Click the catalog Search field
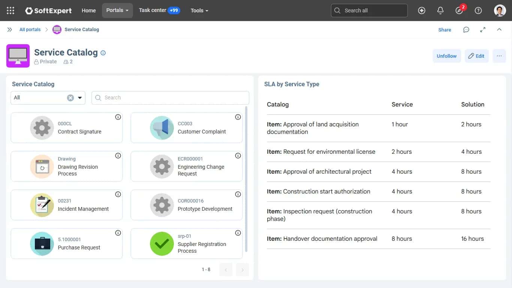This screenshot has height=288, width=512. [170, 98]
